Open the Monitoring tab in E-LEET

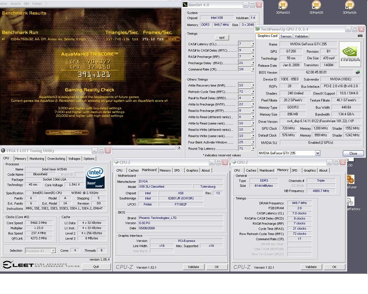[37, 159]
